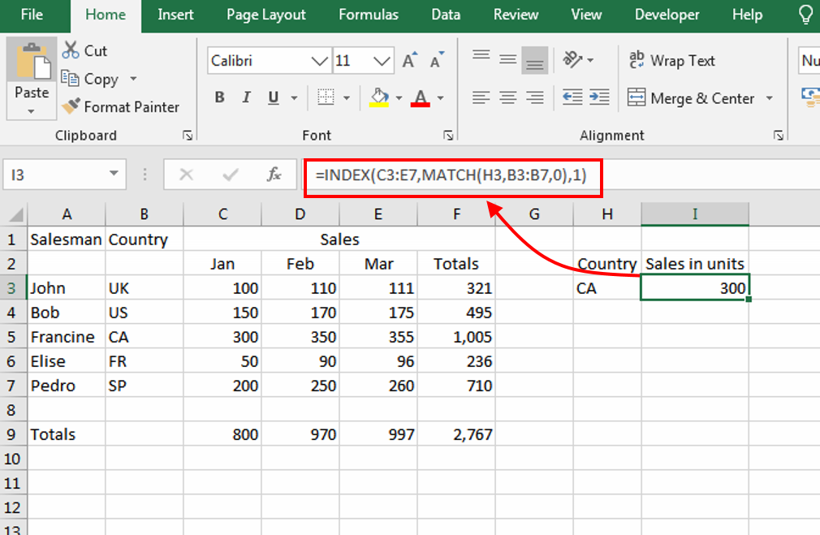Image resolution: width=820 pixels, height=535 pixels.
Task: Click inside the formula bar text
Action: 451,175
